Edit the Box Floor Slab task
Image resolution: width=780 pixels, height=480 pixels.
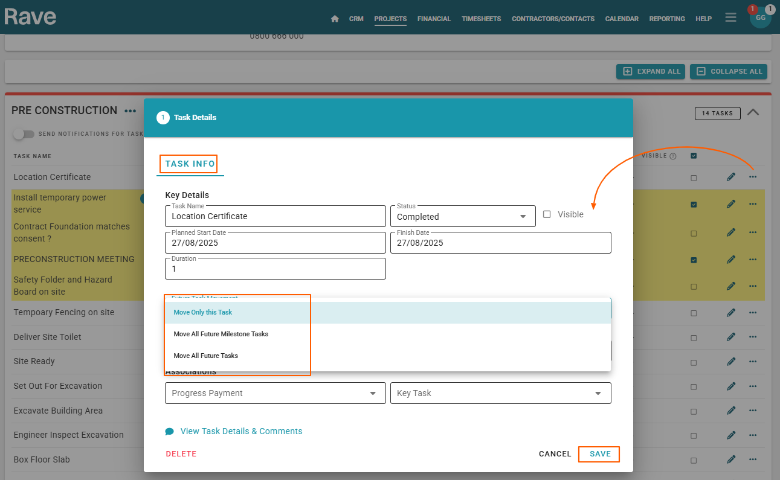point(731,459)
